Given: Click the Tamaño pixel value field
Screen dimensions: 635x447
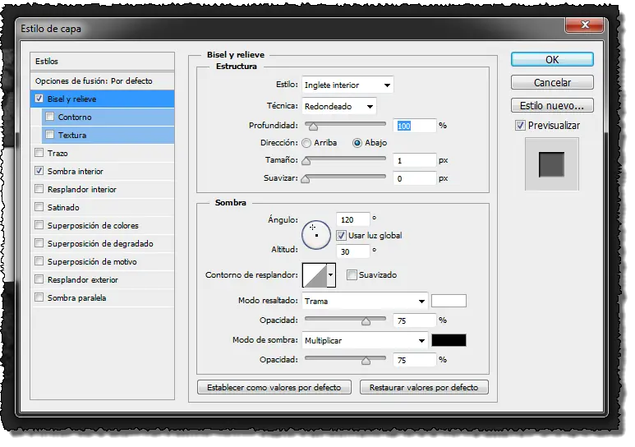Looking at the screenshot, I should (x=415, y=160).
